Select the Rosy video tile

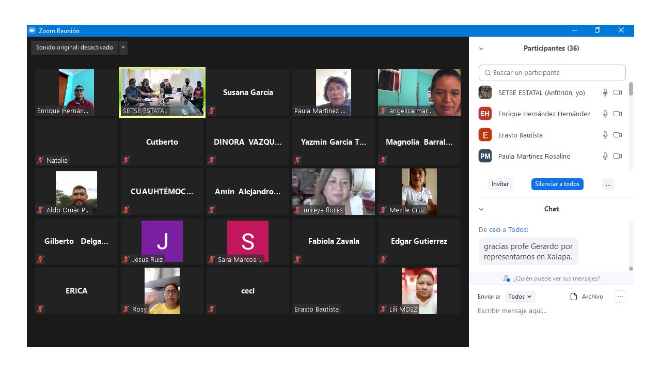tap(162, 291)
